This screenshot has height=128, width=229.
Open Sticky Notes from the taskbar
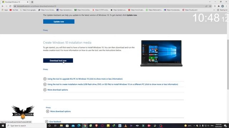tap(108, 126)
